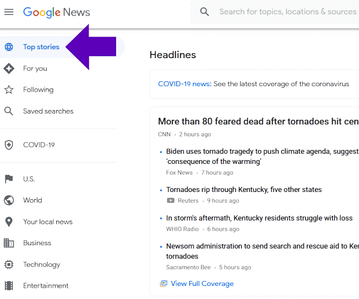Click the Top stories globe icon

(x=9, y=47)
